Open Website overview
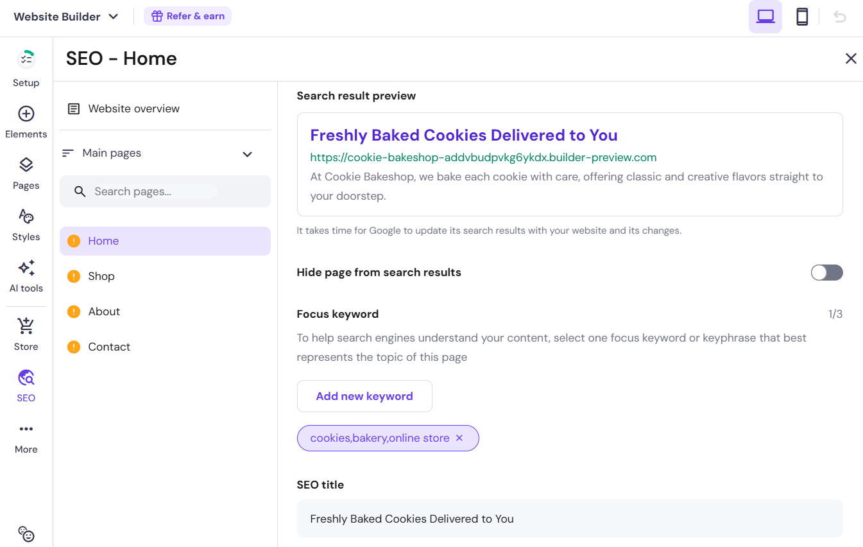Image resolution: width=863 pixels, height=547 pixels. 133,109
